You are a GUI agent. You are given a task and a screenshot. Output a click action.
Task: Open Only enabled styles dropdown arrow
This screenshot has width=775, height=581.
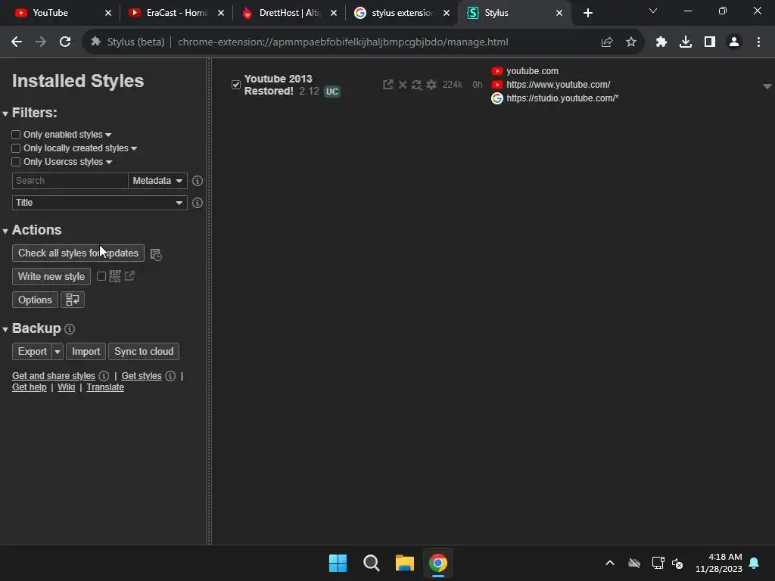(108, 135)
